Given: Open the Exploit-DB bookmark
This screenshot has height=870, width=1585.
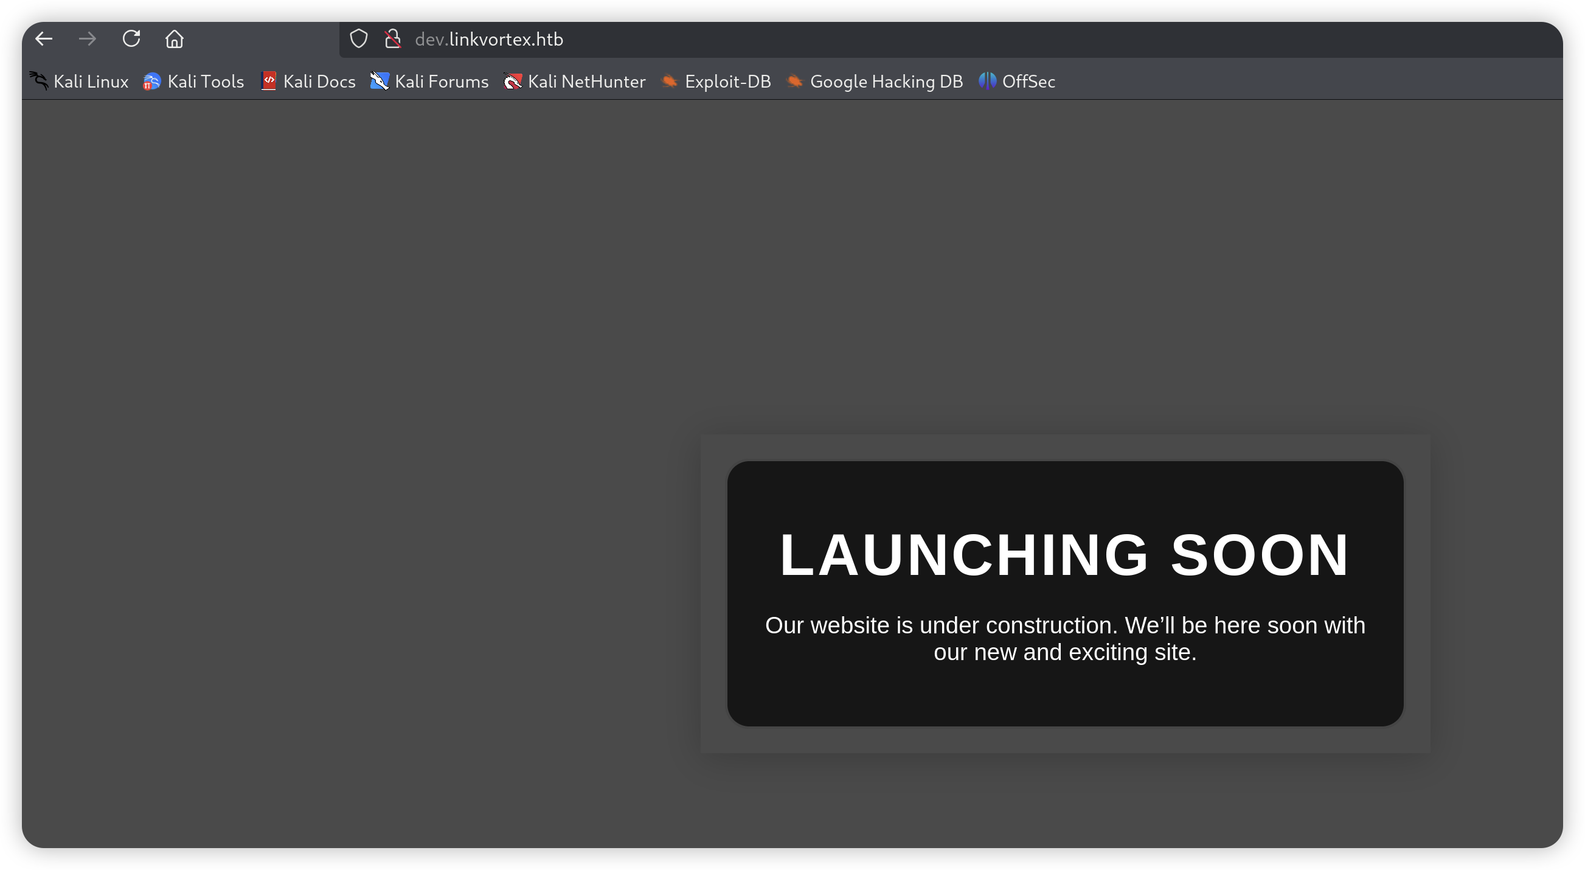Looking at the screenshot, I should 716,81.
